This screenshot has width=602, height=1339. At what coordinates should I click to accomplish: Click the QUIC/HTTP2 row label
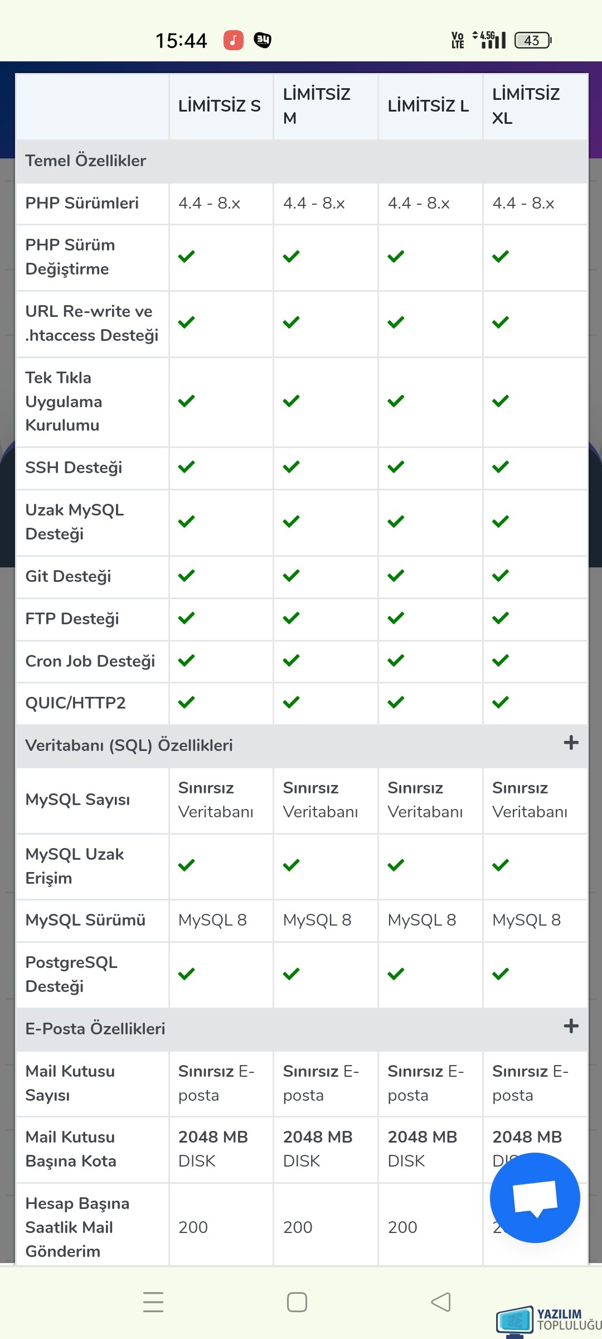75,703
